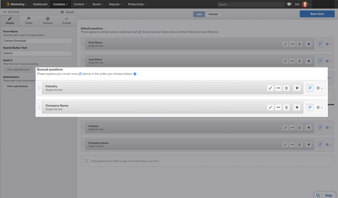Screen dimensions: 338x198
Task: Edit the First Name field using pencil icon
Action: (285, 44)
